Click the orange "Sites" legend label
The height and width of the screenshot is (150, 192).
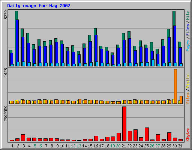(x=187, y=98)
